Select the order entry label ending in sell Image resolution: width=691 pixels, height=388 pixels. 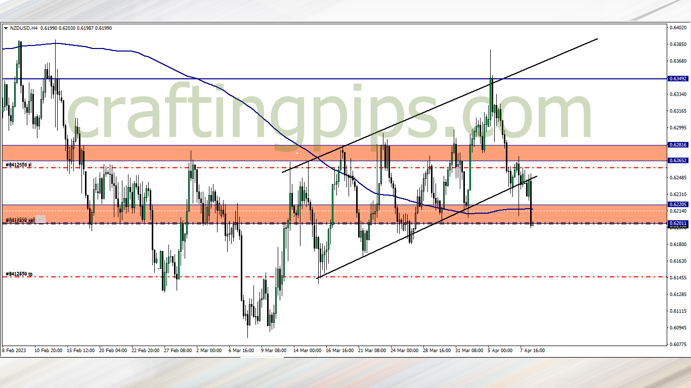coord(19,220)
